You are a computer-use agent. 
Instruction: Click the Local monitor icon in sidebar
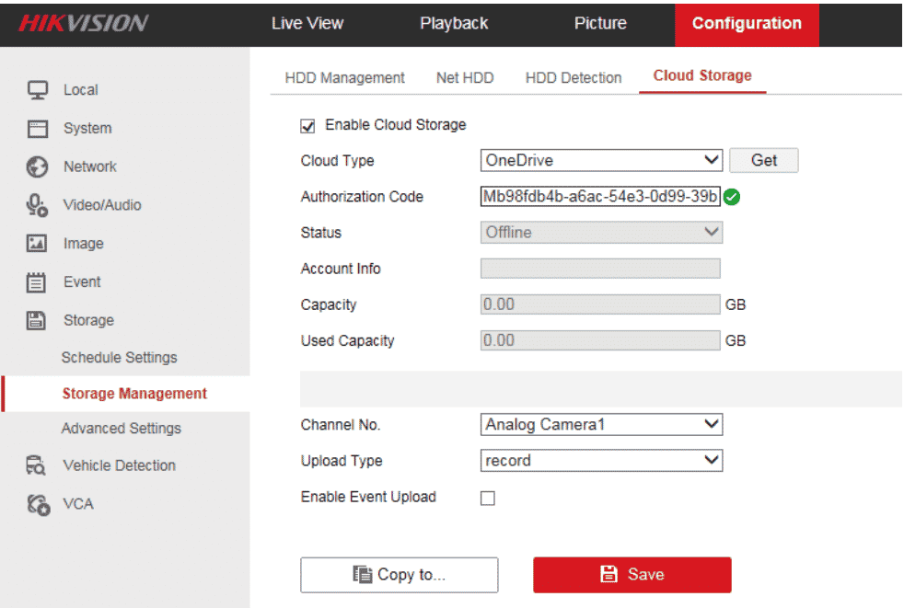click(x=38, y=90)
